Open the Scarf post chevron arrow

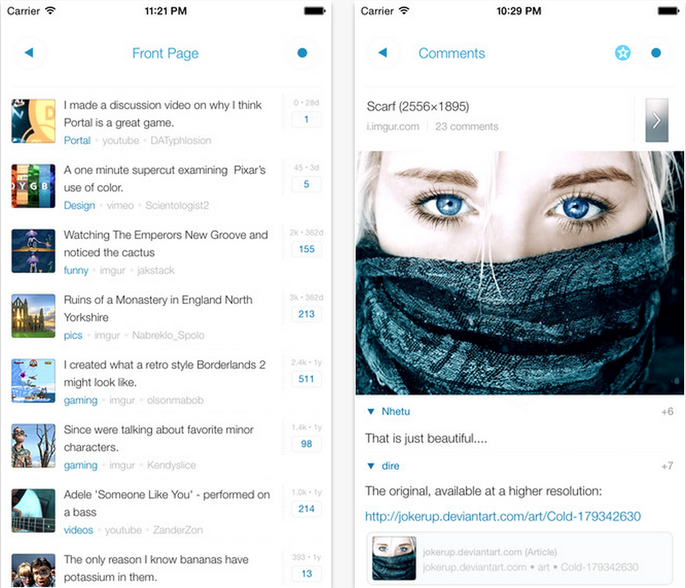[x=657, y=120]
